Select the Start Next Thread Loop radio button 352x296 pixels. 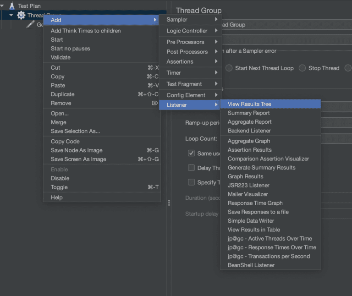click(229, 68)
